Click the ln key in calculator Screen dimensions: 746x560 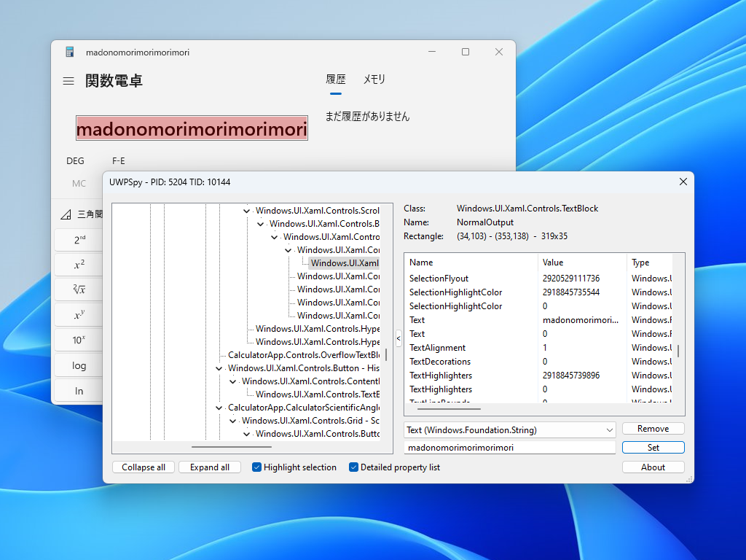coord(79,391)
